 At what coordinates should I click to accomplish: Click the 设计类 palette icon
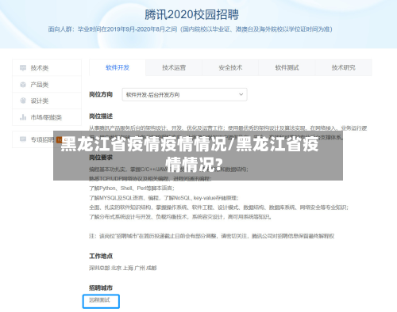coord(23,101)
